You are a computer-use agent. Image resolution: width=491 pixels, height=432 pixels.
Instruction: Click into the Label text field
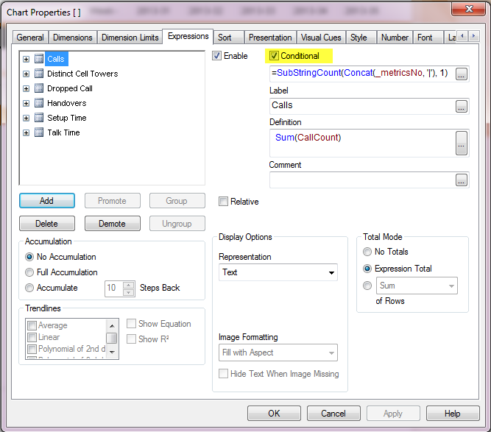click(x=362, y=107)
